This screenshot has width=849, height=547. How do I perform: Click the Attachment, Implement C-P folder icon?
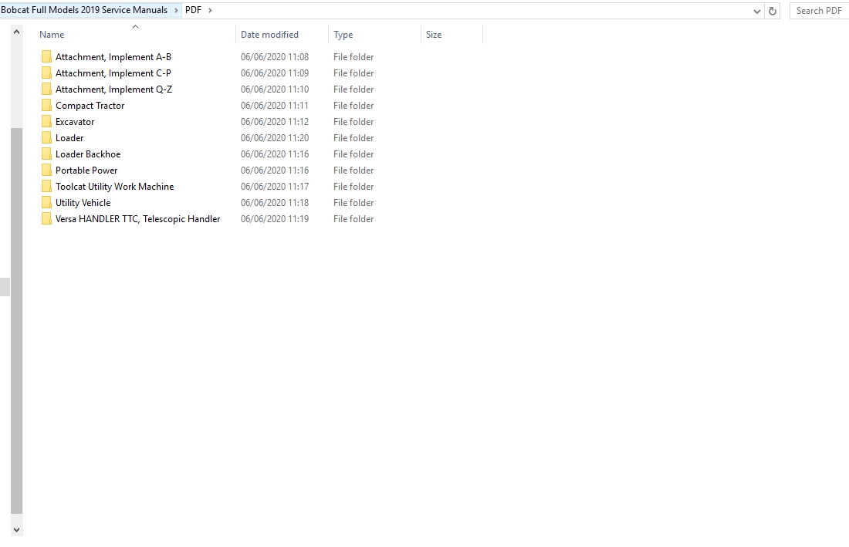(x=46, y=73)
